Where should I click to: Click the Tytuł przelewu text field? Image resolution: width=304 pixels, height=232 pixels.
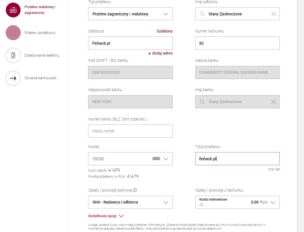click(x=237, y=159)
